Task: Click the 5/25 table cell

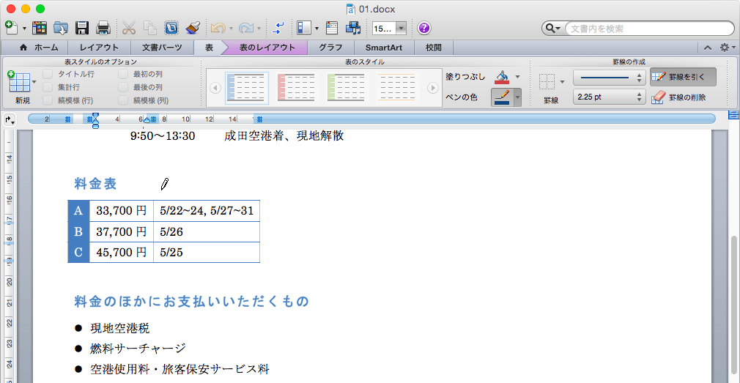Action: coord(207,253)
